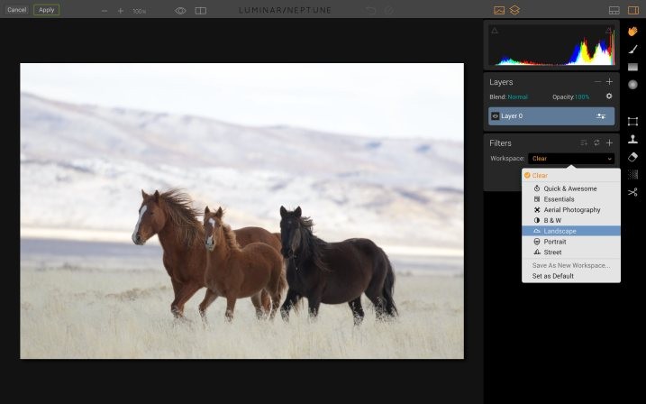Adjust the Opacity 100% value
The image size is (646, 404).
click(582, 96)
